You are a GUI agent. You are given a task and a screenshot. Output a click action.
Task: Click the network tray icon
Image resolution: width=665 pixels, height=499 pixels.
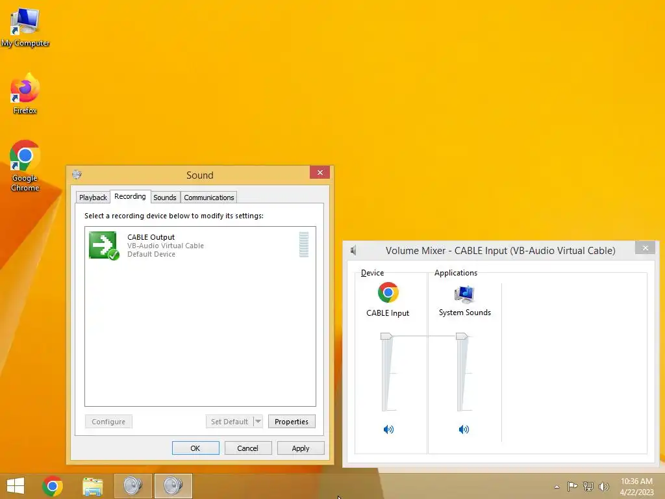coord(588,486)
